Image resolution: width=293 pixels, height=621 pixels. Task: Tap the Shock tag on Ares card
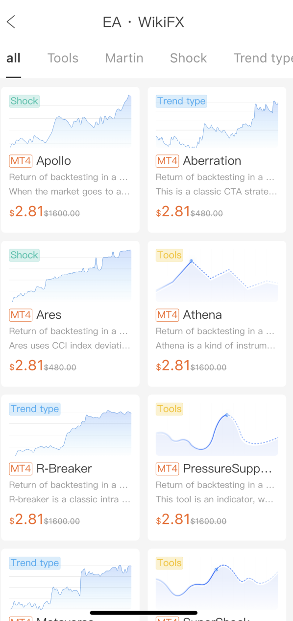coord(24,255)
